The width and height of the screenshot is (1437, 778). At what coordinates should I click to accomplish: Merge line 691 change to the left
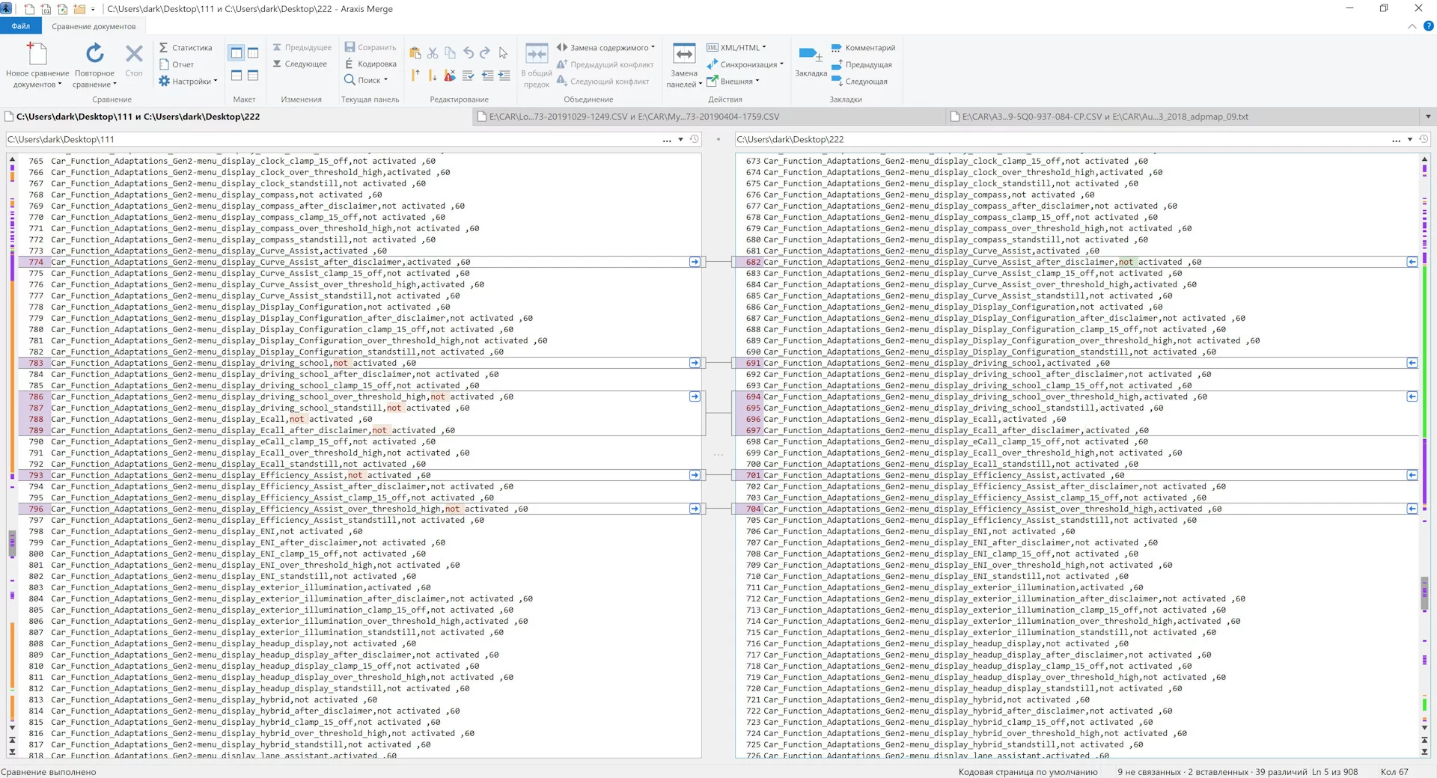pyautogui.click(x=1412, y=363)
